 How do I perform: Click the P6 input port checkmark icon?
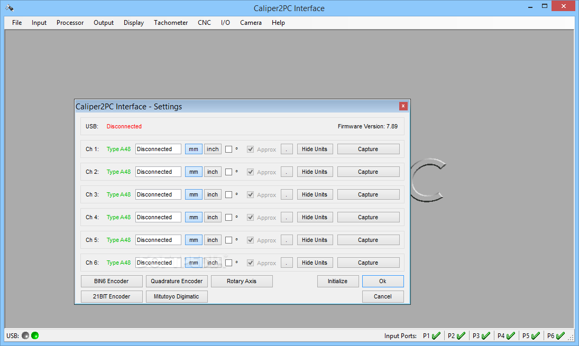click(x=560, y=335)
